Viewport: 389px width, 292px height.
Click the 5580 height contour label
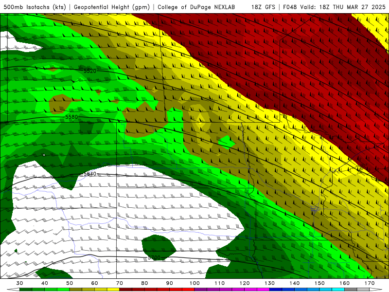coord(71,117)
